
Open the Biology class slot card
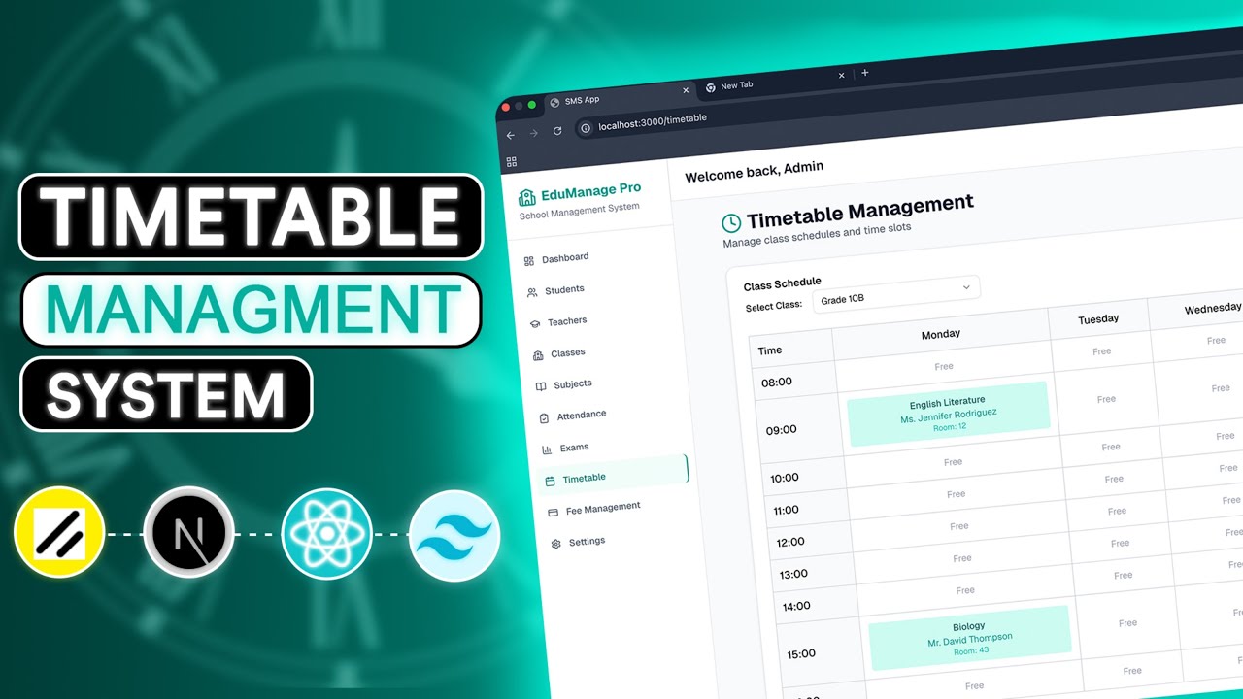coord(969,638)
